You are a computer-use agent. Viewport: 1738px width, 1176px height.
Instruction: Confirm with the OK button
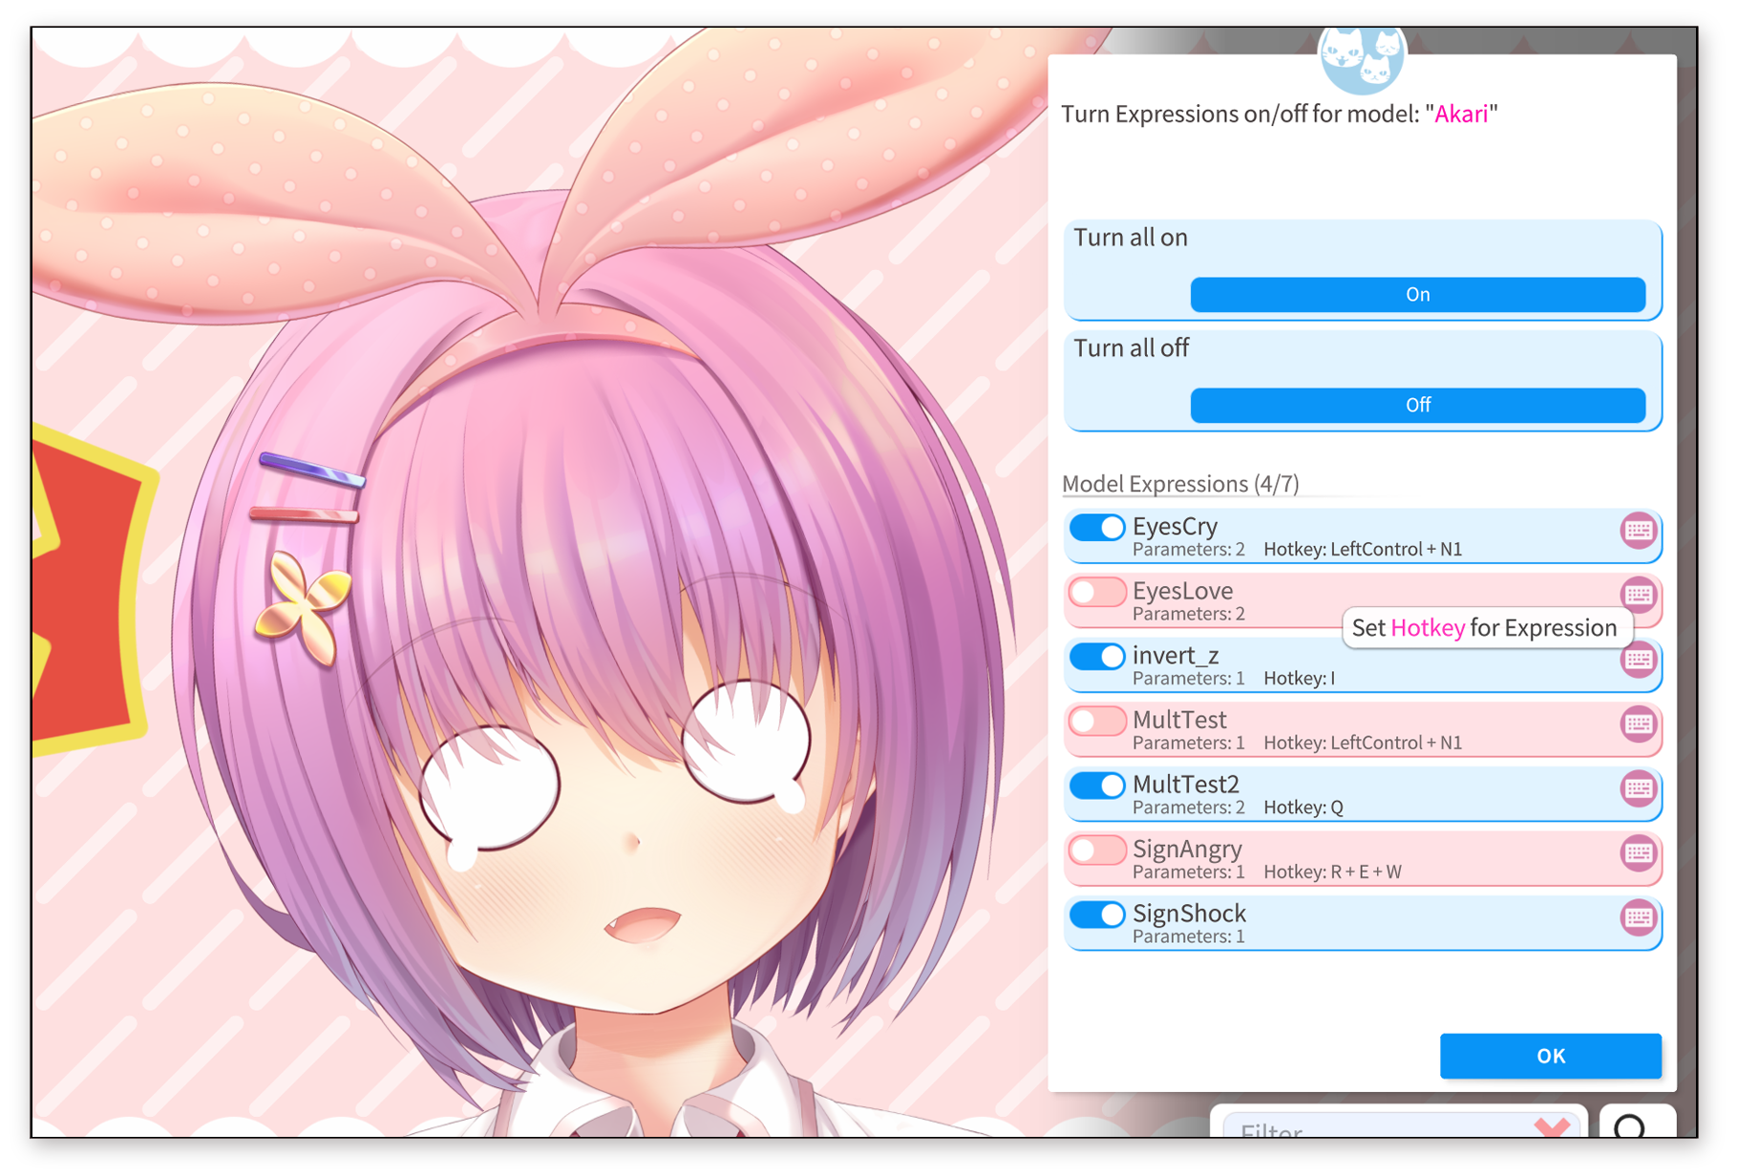pos(1550,1056)
